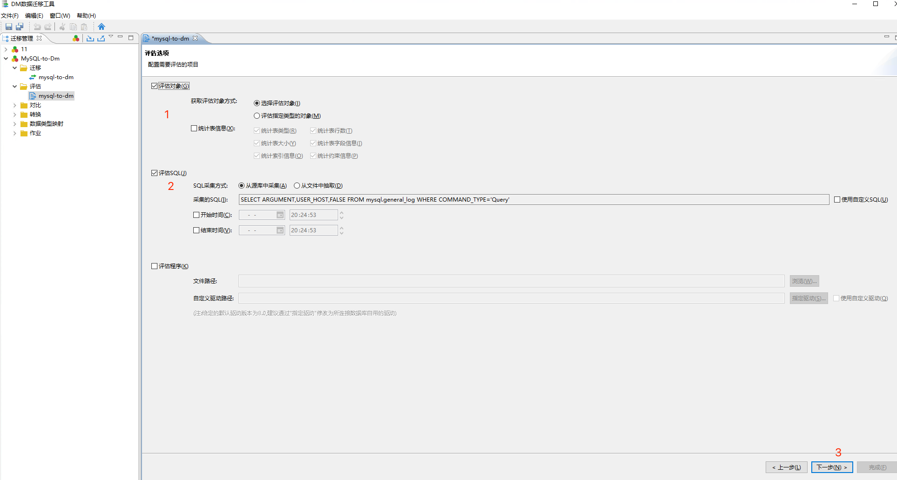
Task: Collapse the 迁移 folder node
Action: click(14, 68)
